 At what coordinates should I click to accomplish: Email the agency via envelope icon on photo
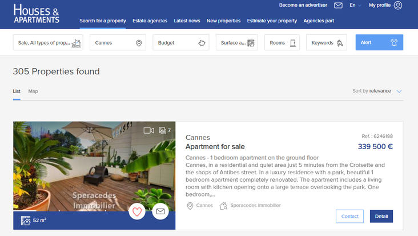point(160,212)
